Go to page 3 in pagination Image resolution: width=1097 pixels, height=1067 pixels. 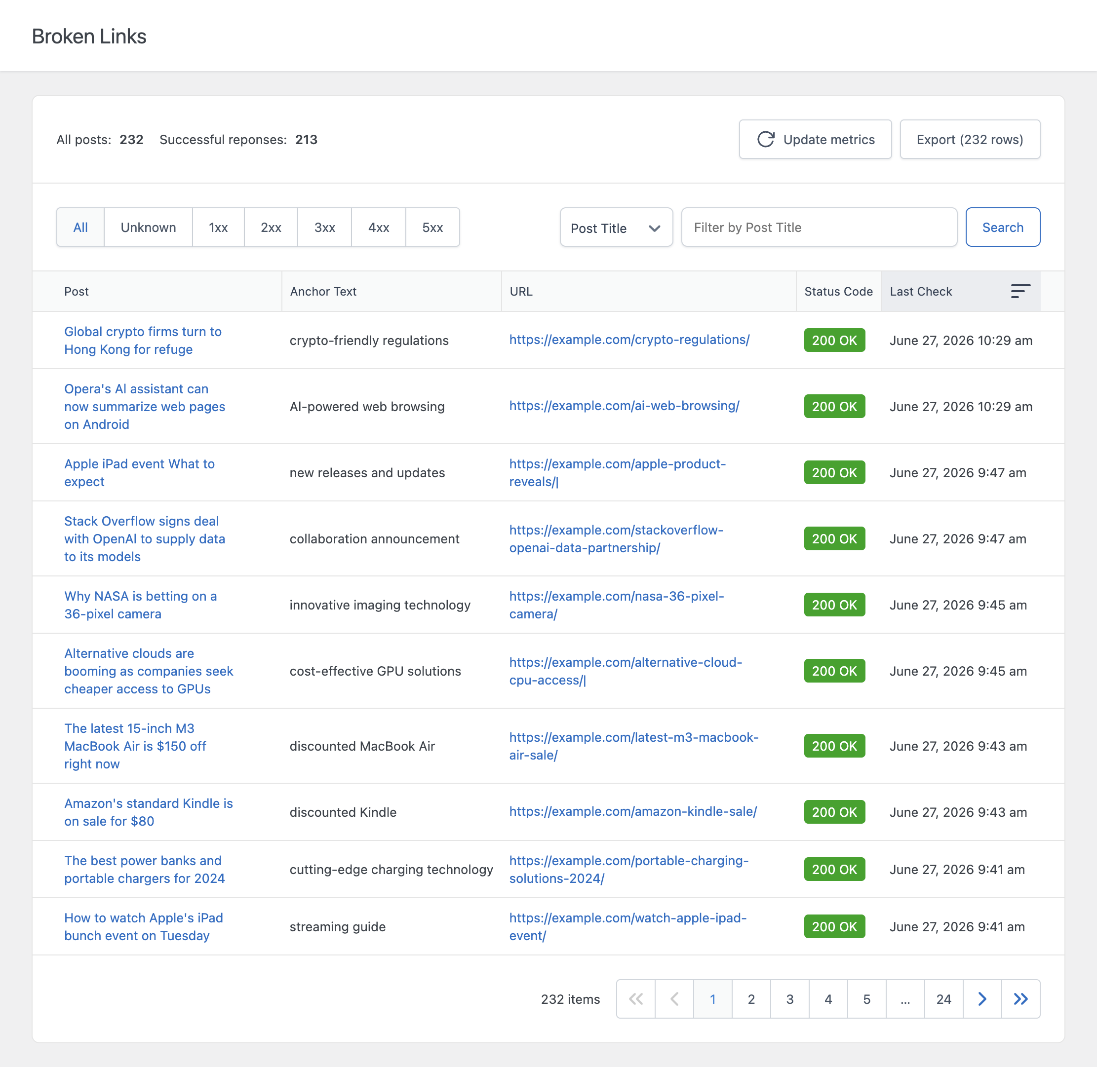pyautogui.click(x=790, y=998)
